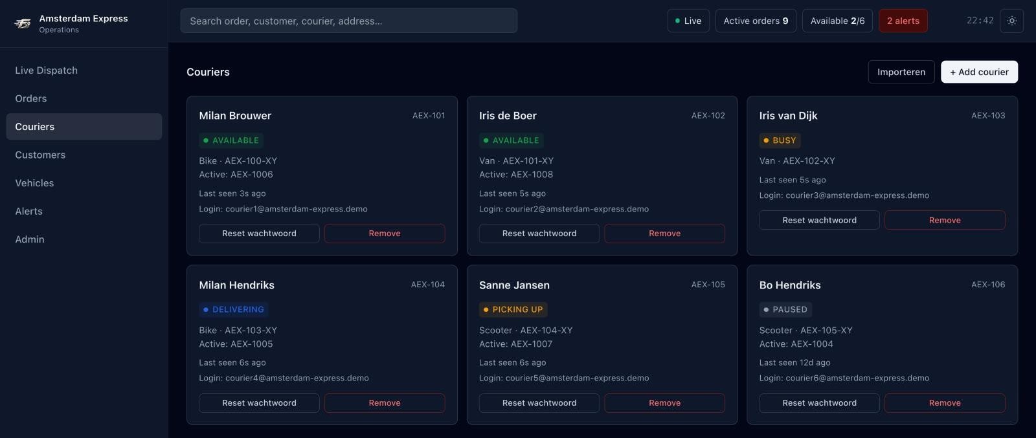Viewport: 1036px width, 438px height.
Task: Click the Active orders 9 pill
Action: 756,21
